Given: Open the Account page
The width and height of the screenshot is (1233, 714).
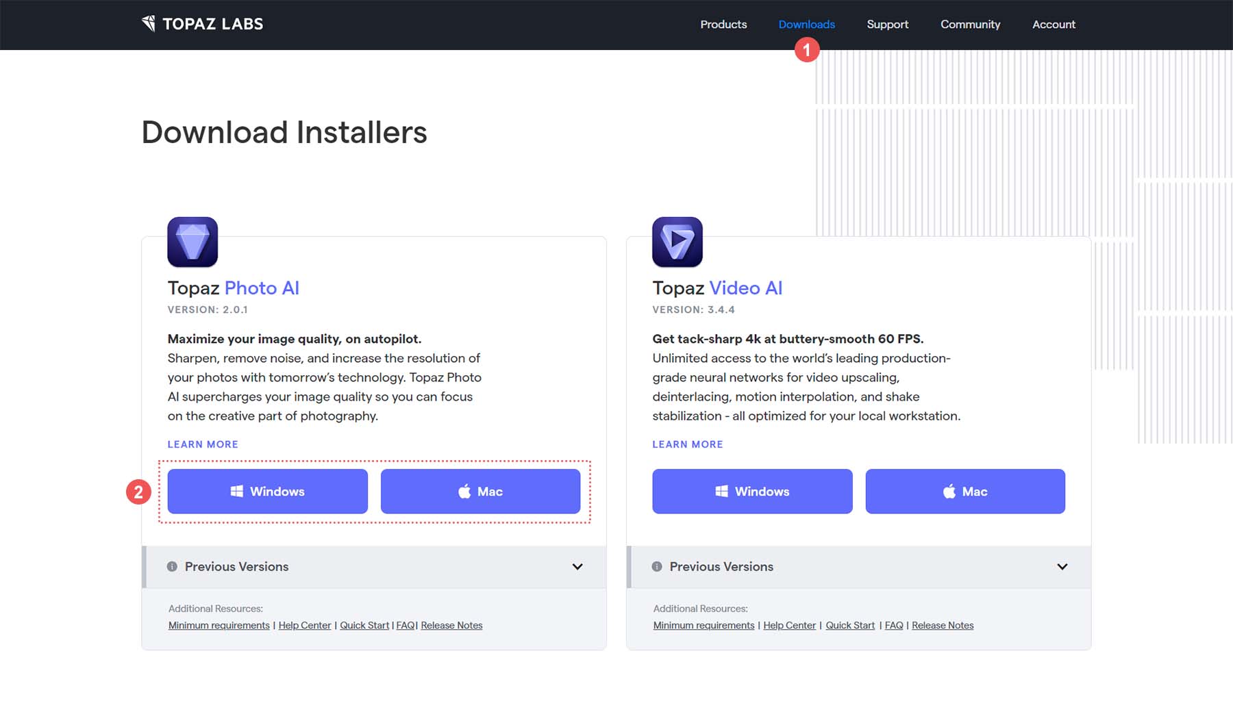Looking at the screenshot, I should (1054, 25).
